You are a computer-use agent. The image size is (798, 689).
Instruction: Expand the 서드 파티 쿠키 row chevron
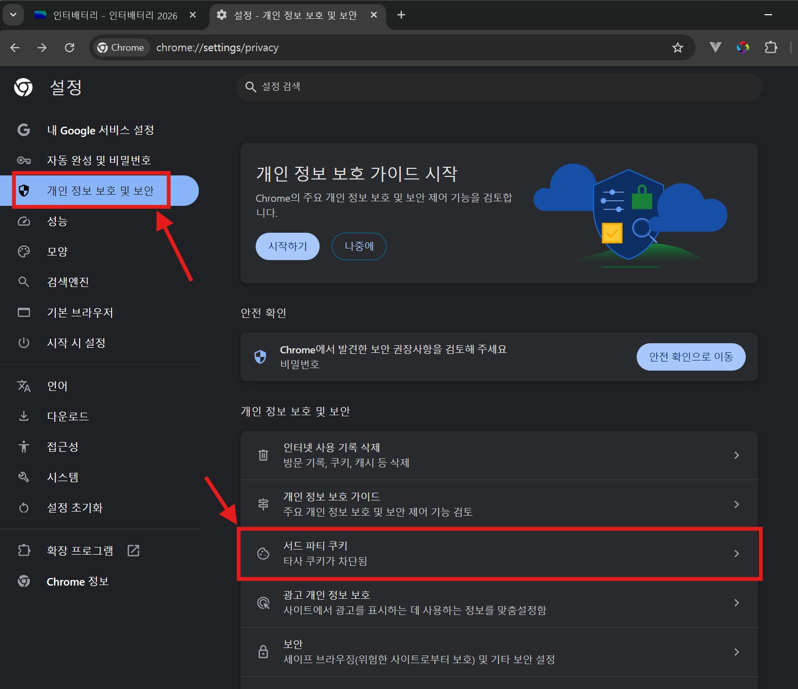(736, 554)
